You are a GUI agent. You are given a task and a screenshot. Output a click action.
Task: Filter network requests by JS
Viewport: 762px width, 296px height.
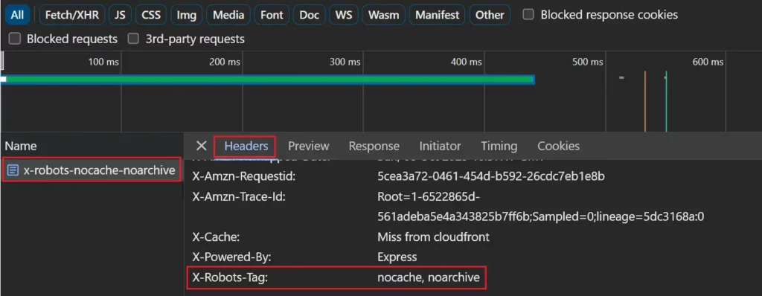pyautogui.click(x=120, y=15)
